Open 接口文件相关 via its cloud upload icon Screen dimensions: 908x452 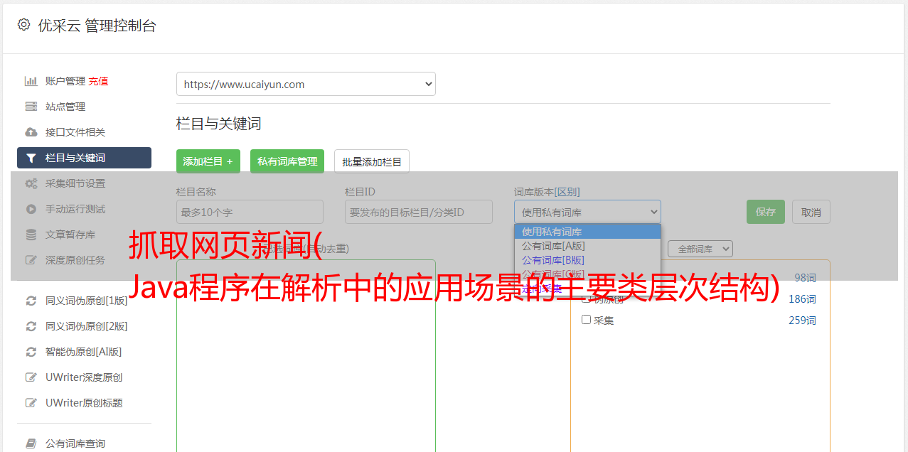(31, 132)
